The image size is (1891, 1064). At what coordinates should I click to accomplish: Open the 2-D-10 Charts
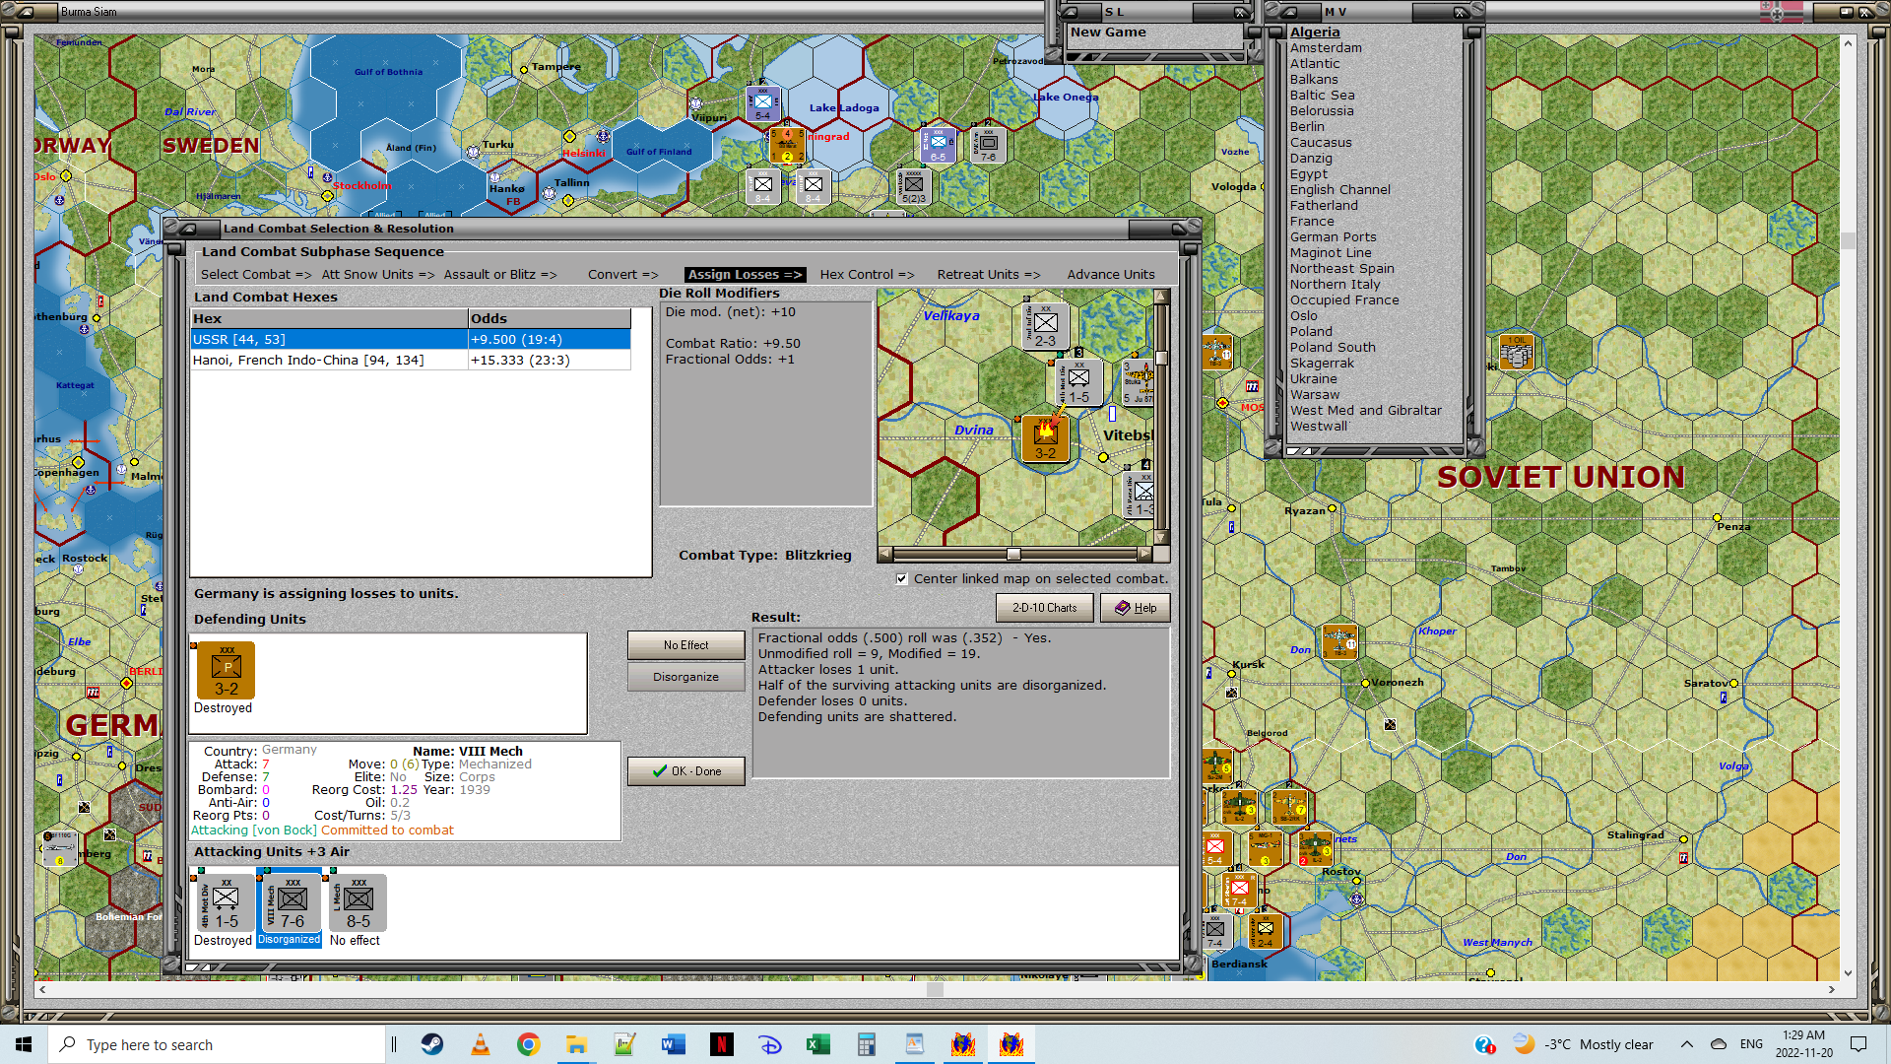[1044, 608]
